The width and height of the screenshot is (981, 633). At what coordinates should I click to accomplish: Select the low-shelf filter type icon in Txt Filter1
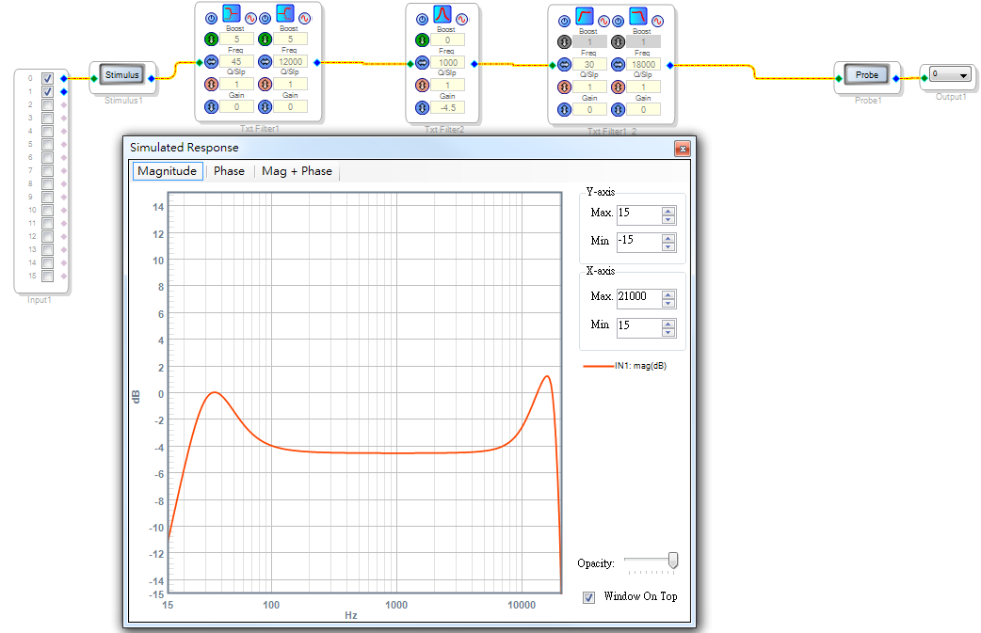(x=232, y=13)
